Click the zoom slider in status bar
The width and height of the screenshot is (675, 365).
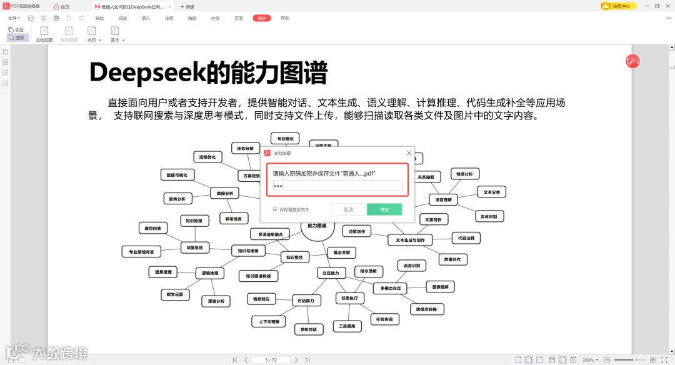coord(630,360)
